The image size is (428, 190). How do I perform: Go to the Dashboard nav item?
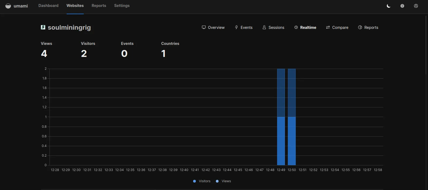click(x=48, y=6)
